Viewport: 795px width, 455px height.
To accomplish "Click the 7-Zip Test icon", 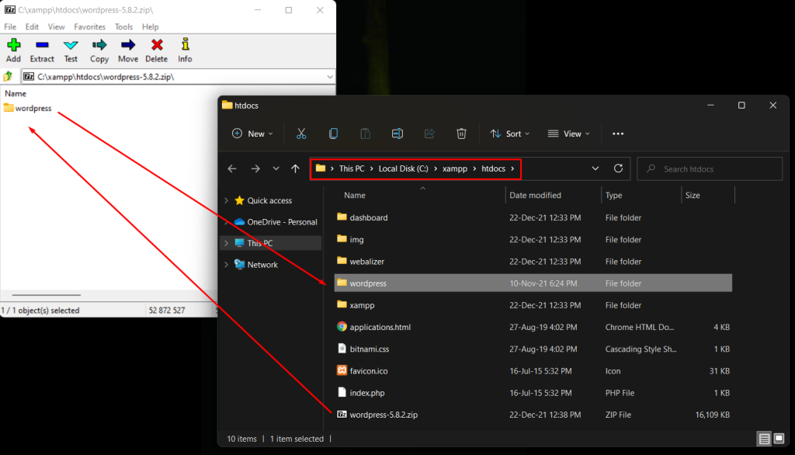I will pos(71,45).
